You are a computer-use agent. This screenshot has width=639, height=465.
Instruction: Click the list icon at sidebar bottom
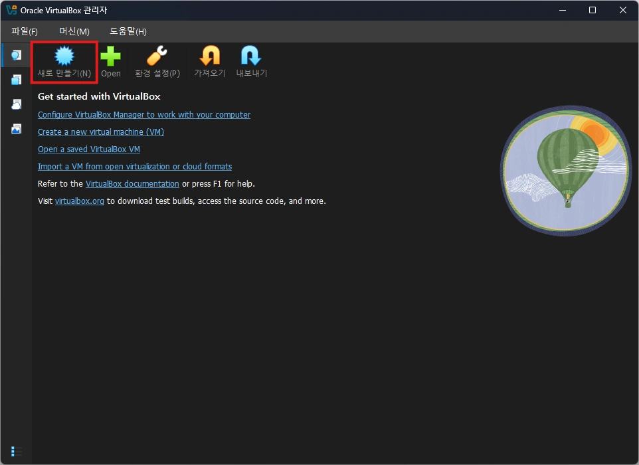17,452
